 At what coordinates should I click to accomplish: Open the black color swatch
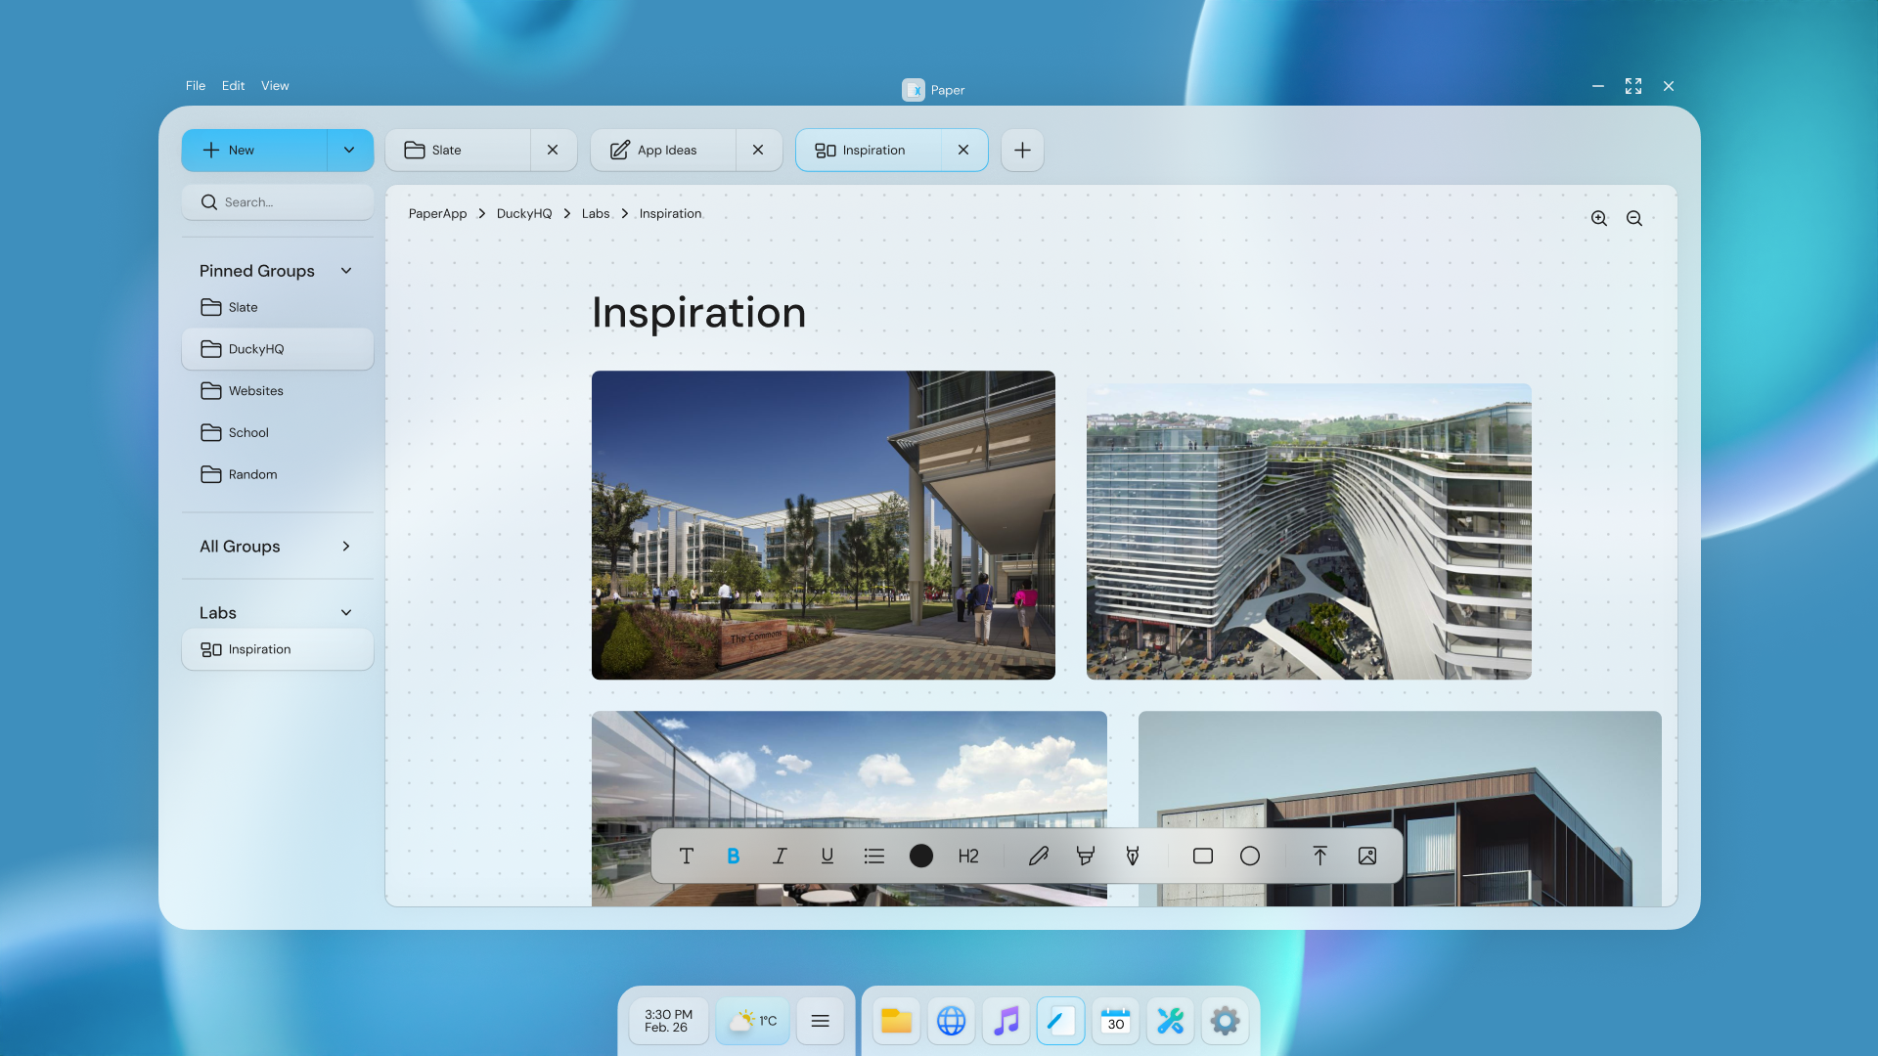click(921, 857)
